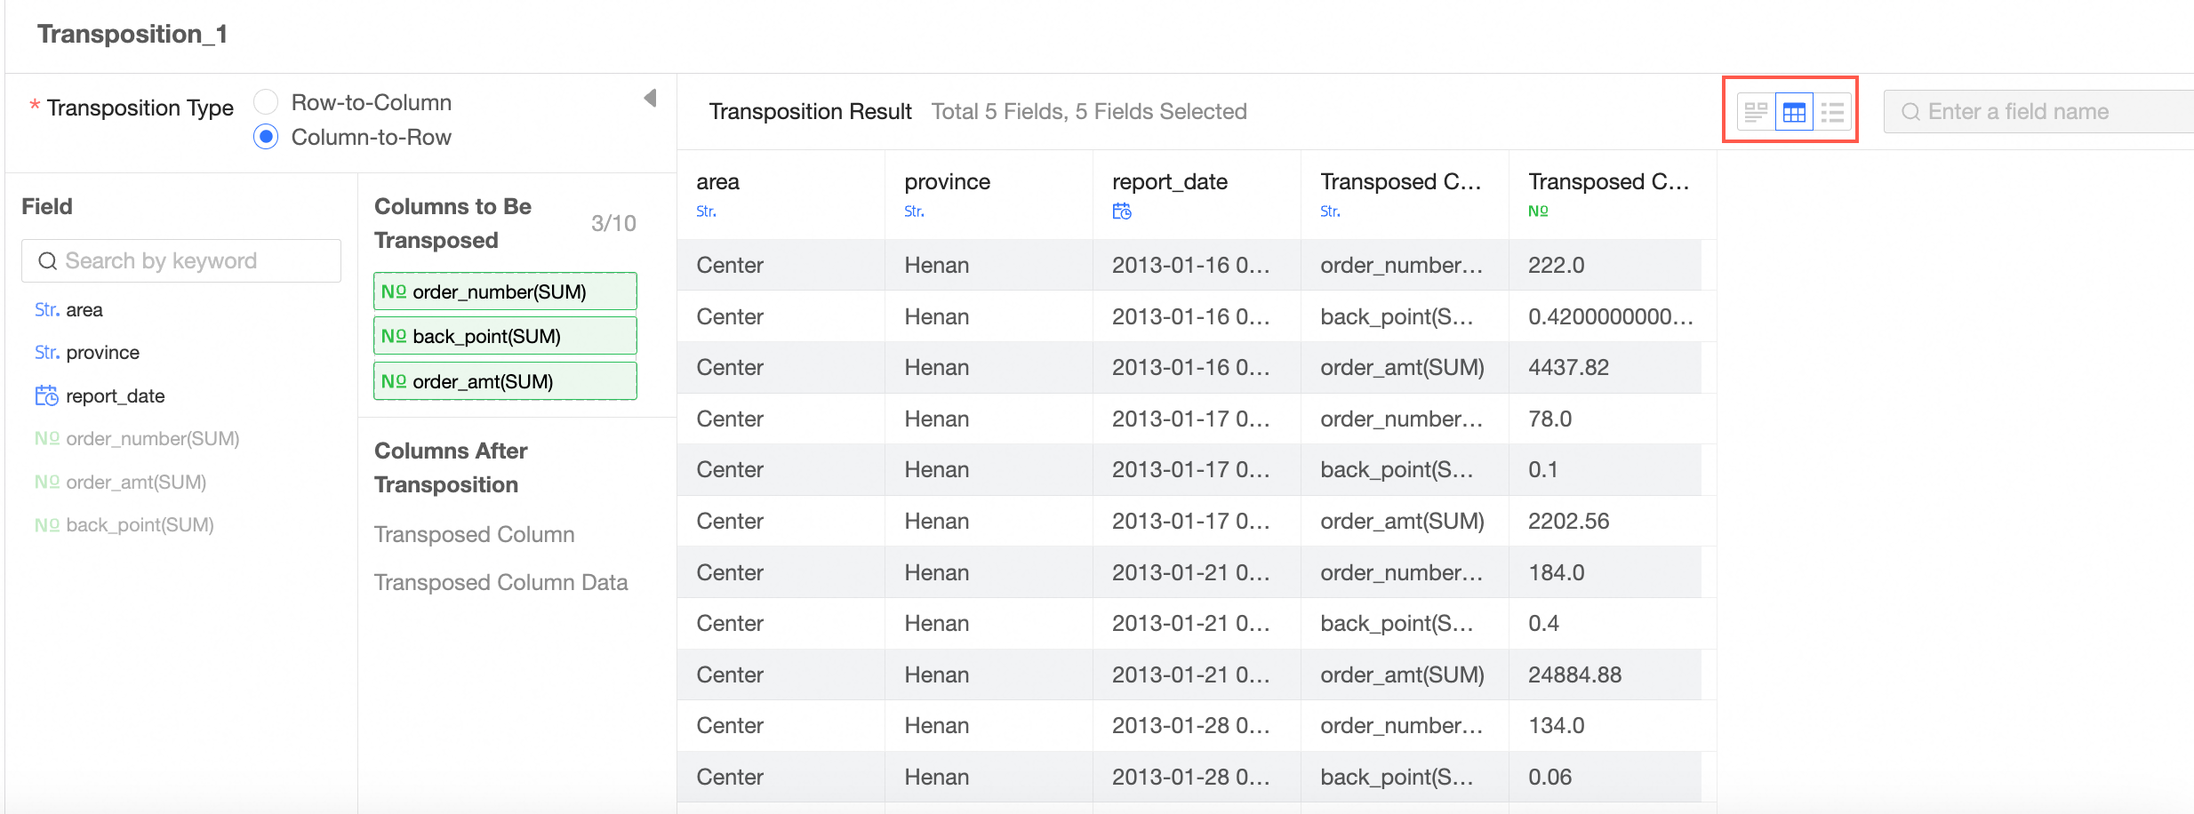Click the Transposed Column name field
The image size is (2194, 814).
tap(475, 534)
